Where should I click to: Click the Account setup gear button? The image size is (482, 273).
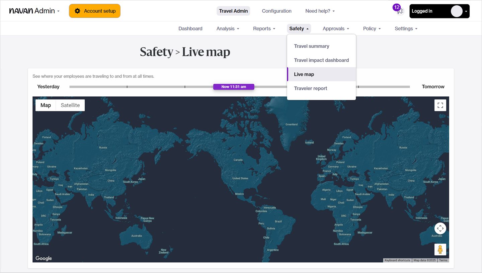click(x=95, y=11)
